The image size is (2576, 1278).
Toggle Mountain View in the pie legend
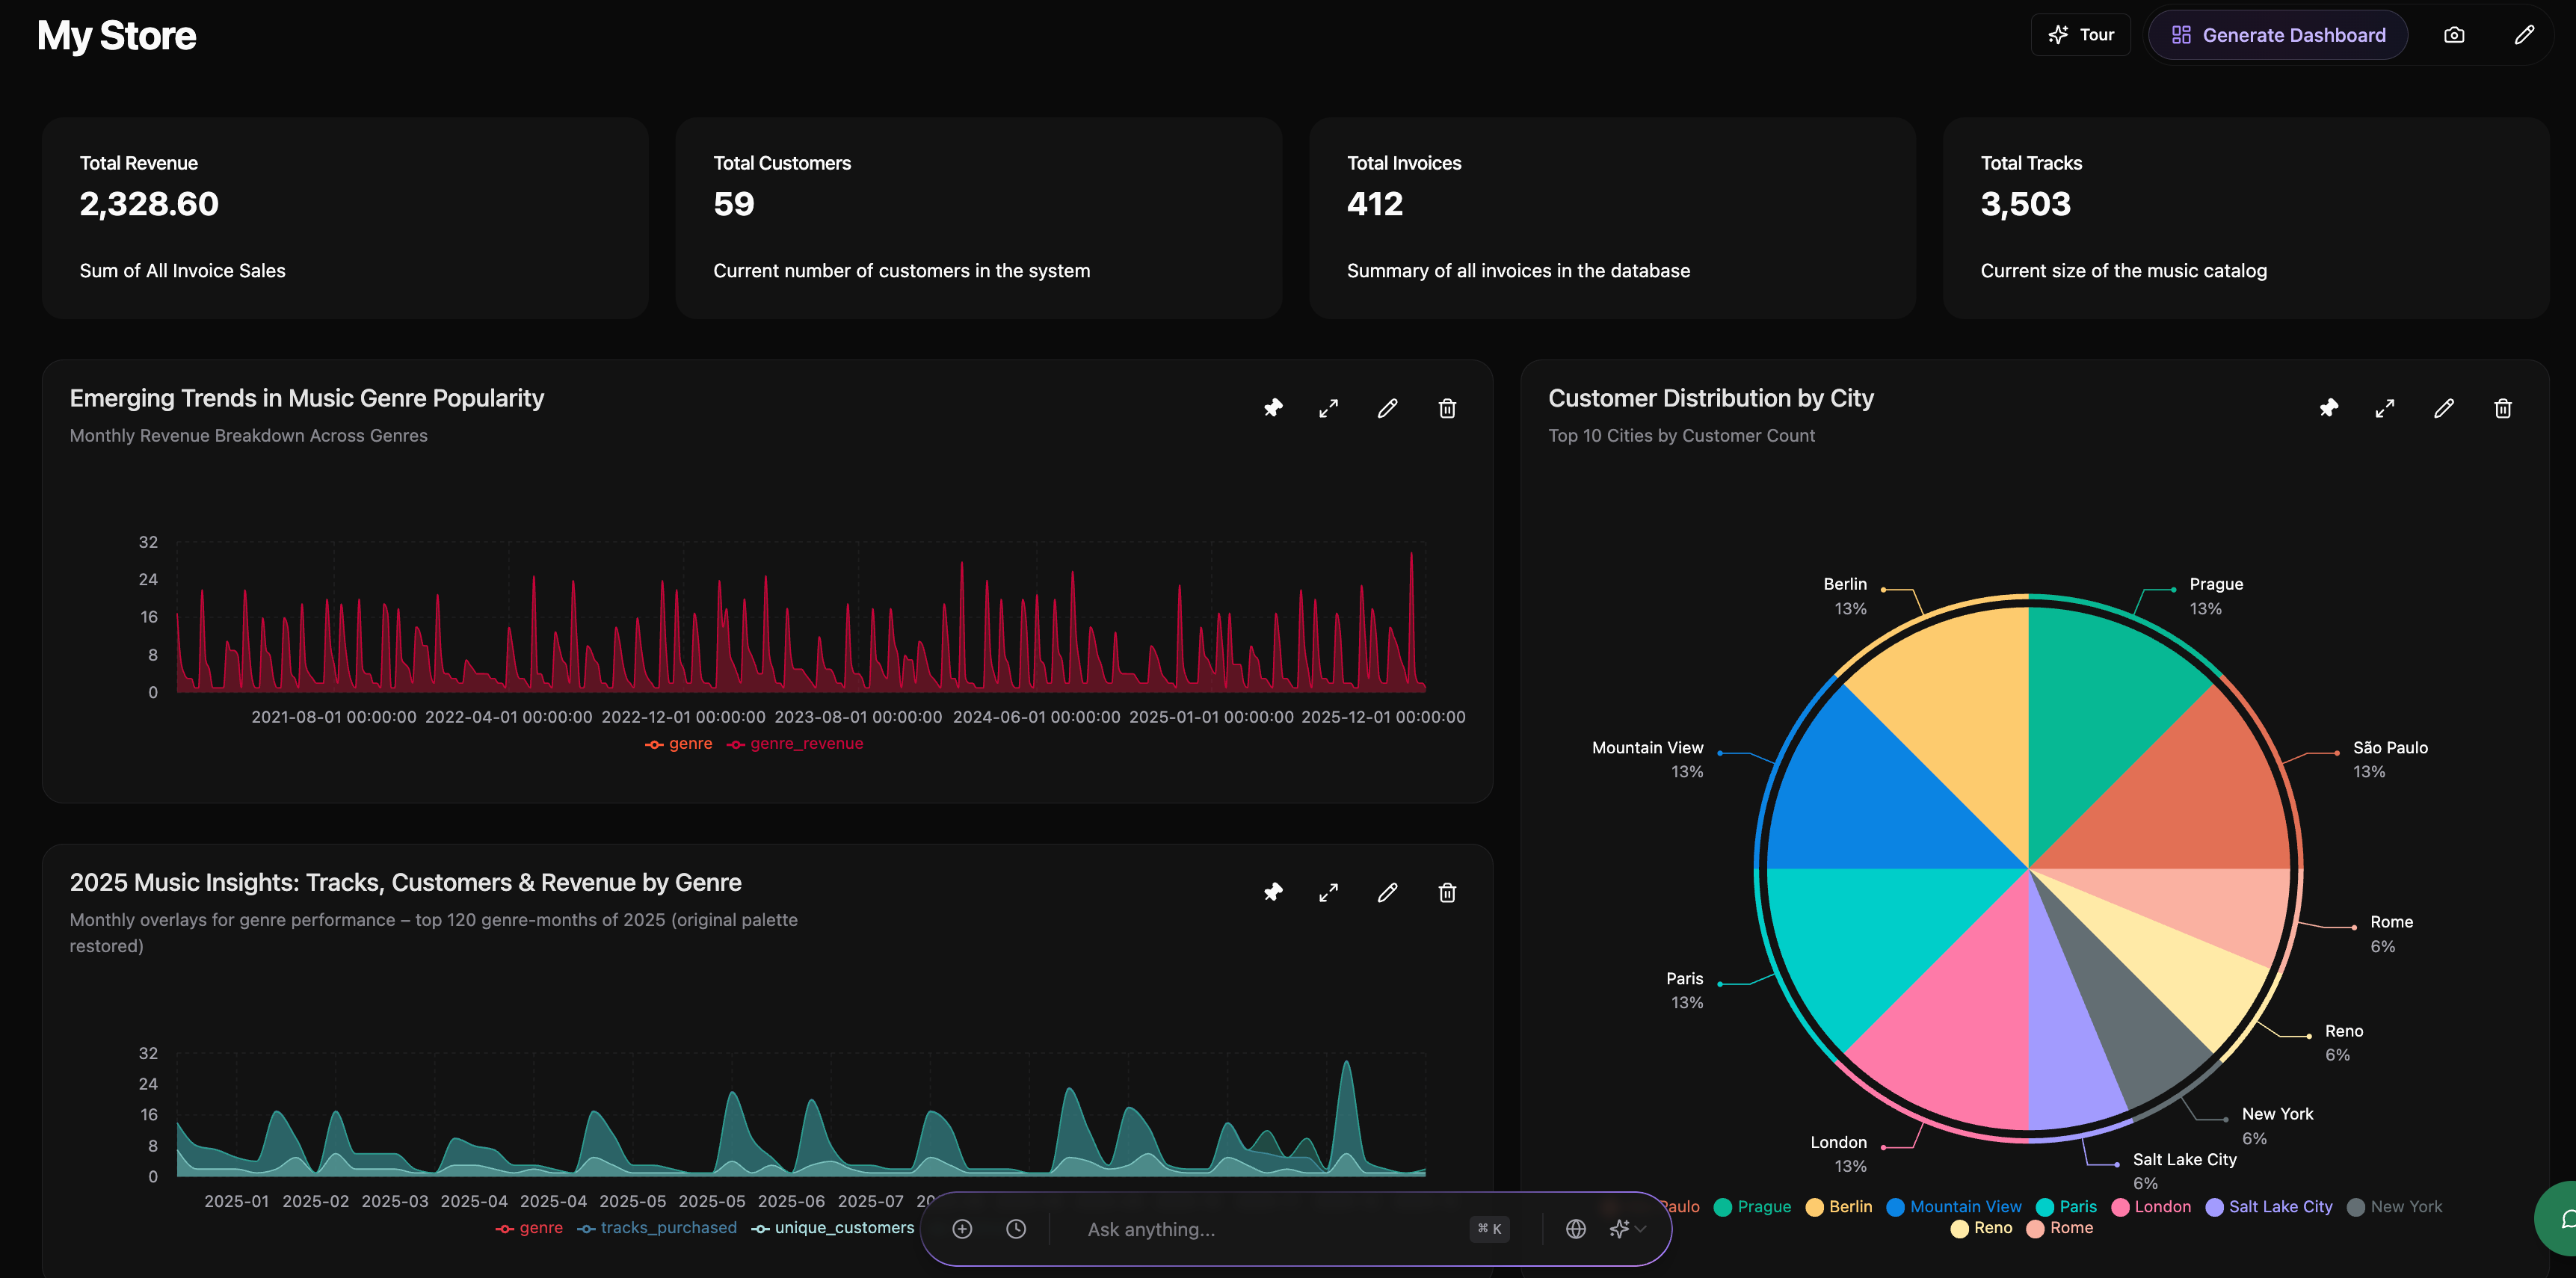1954,1207
